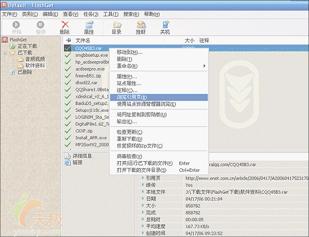Viewport: 309px width, 237px height.
Task: Choose 检查更新(C) in context menu
Action: click(x=159, y=132)
